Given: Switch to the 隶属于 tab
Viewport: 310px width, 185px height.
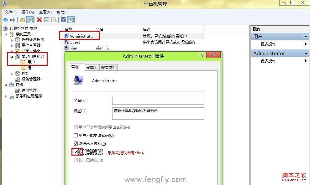Looking at the screenshot, I should [92, 68].
